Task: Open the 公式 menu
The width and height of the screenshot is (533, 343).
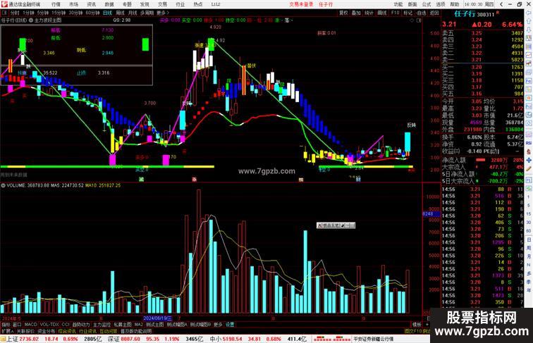Action: 427,4
